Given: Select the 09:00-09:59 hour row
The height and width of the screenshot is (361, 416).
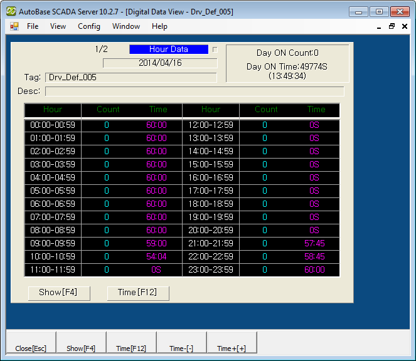Looking at the screenshot, I should (103, 243).
